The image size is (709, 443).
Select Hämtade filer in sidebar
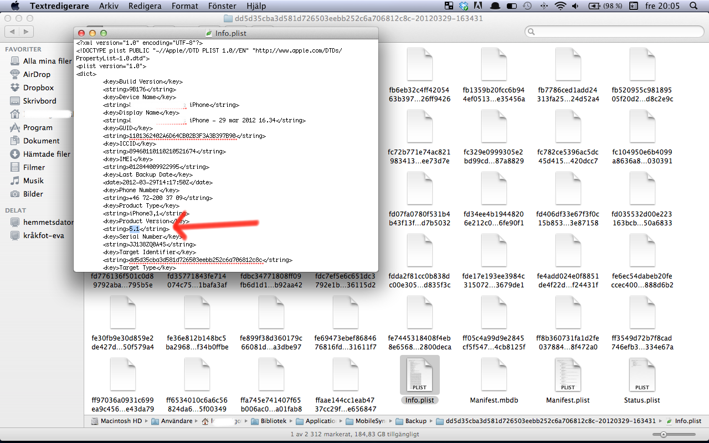tap(47, 154)
